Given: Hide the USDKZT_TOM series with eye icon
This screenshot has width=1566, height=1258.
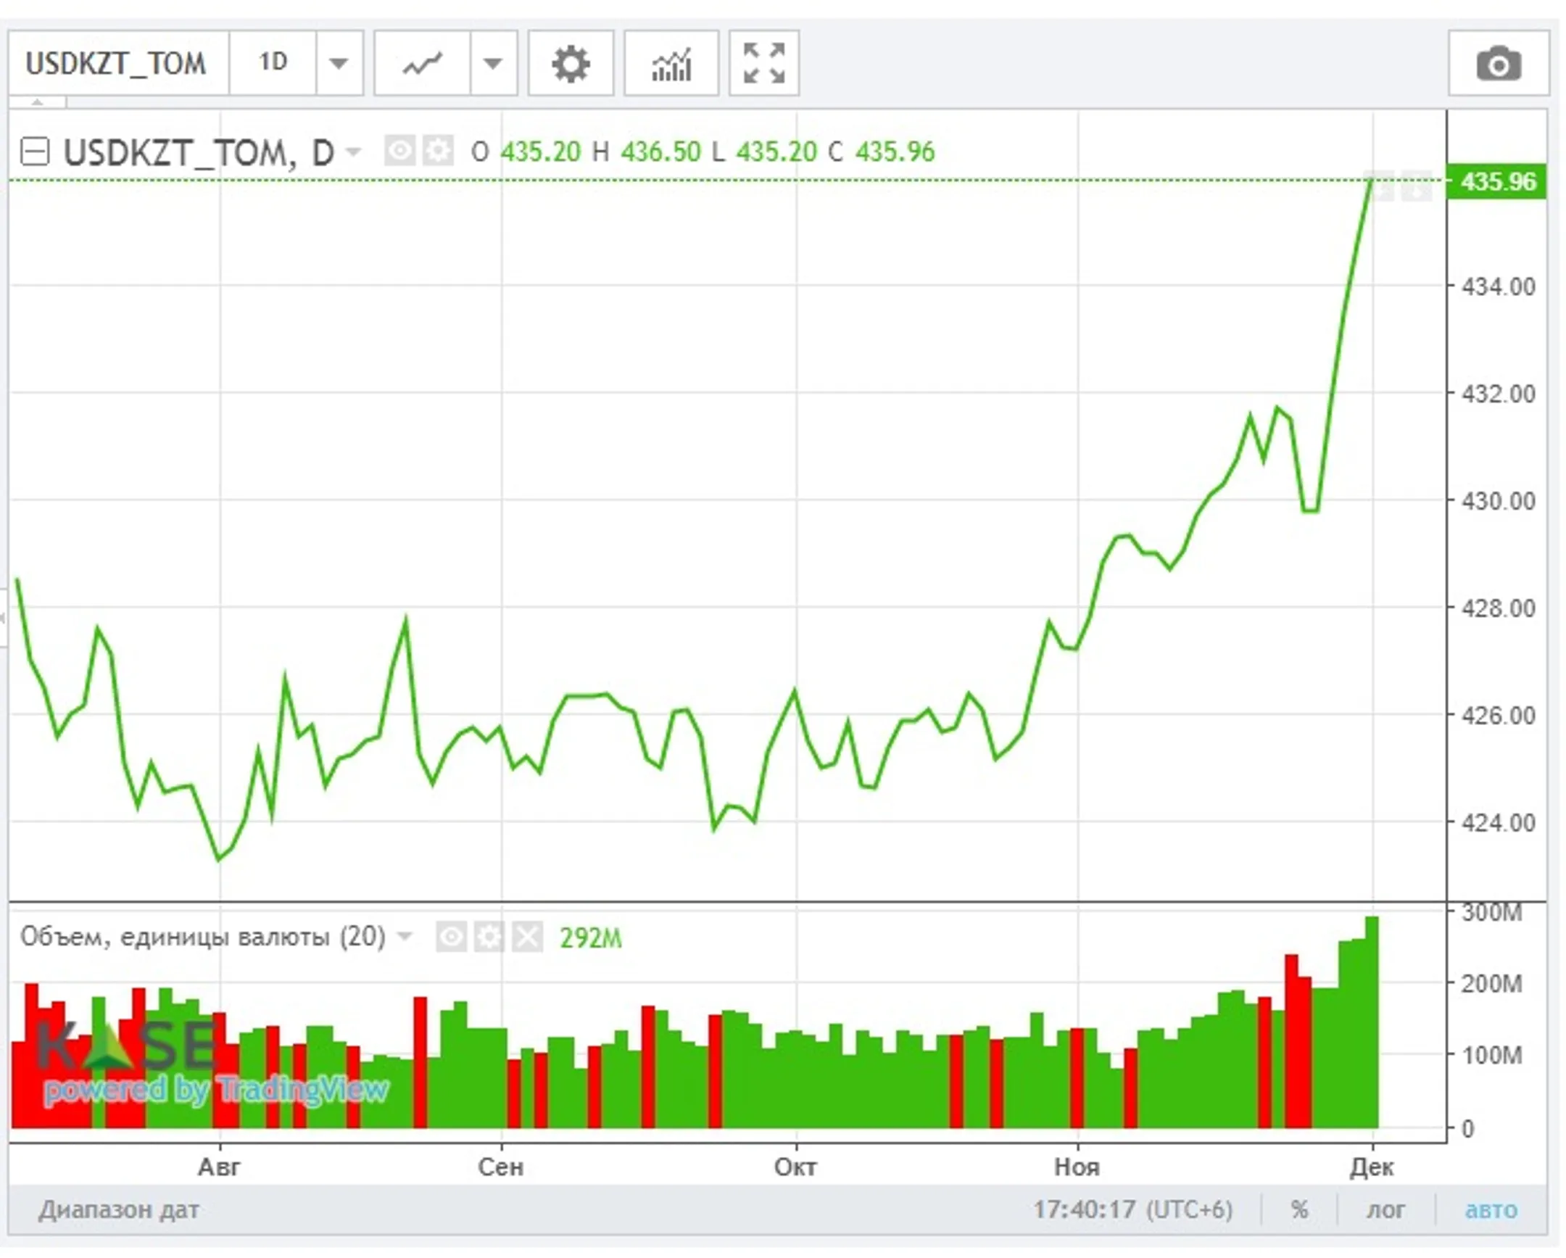Looking at the screenshot, I should (399, 151).
